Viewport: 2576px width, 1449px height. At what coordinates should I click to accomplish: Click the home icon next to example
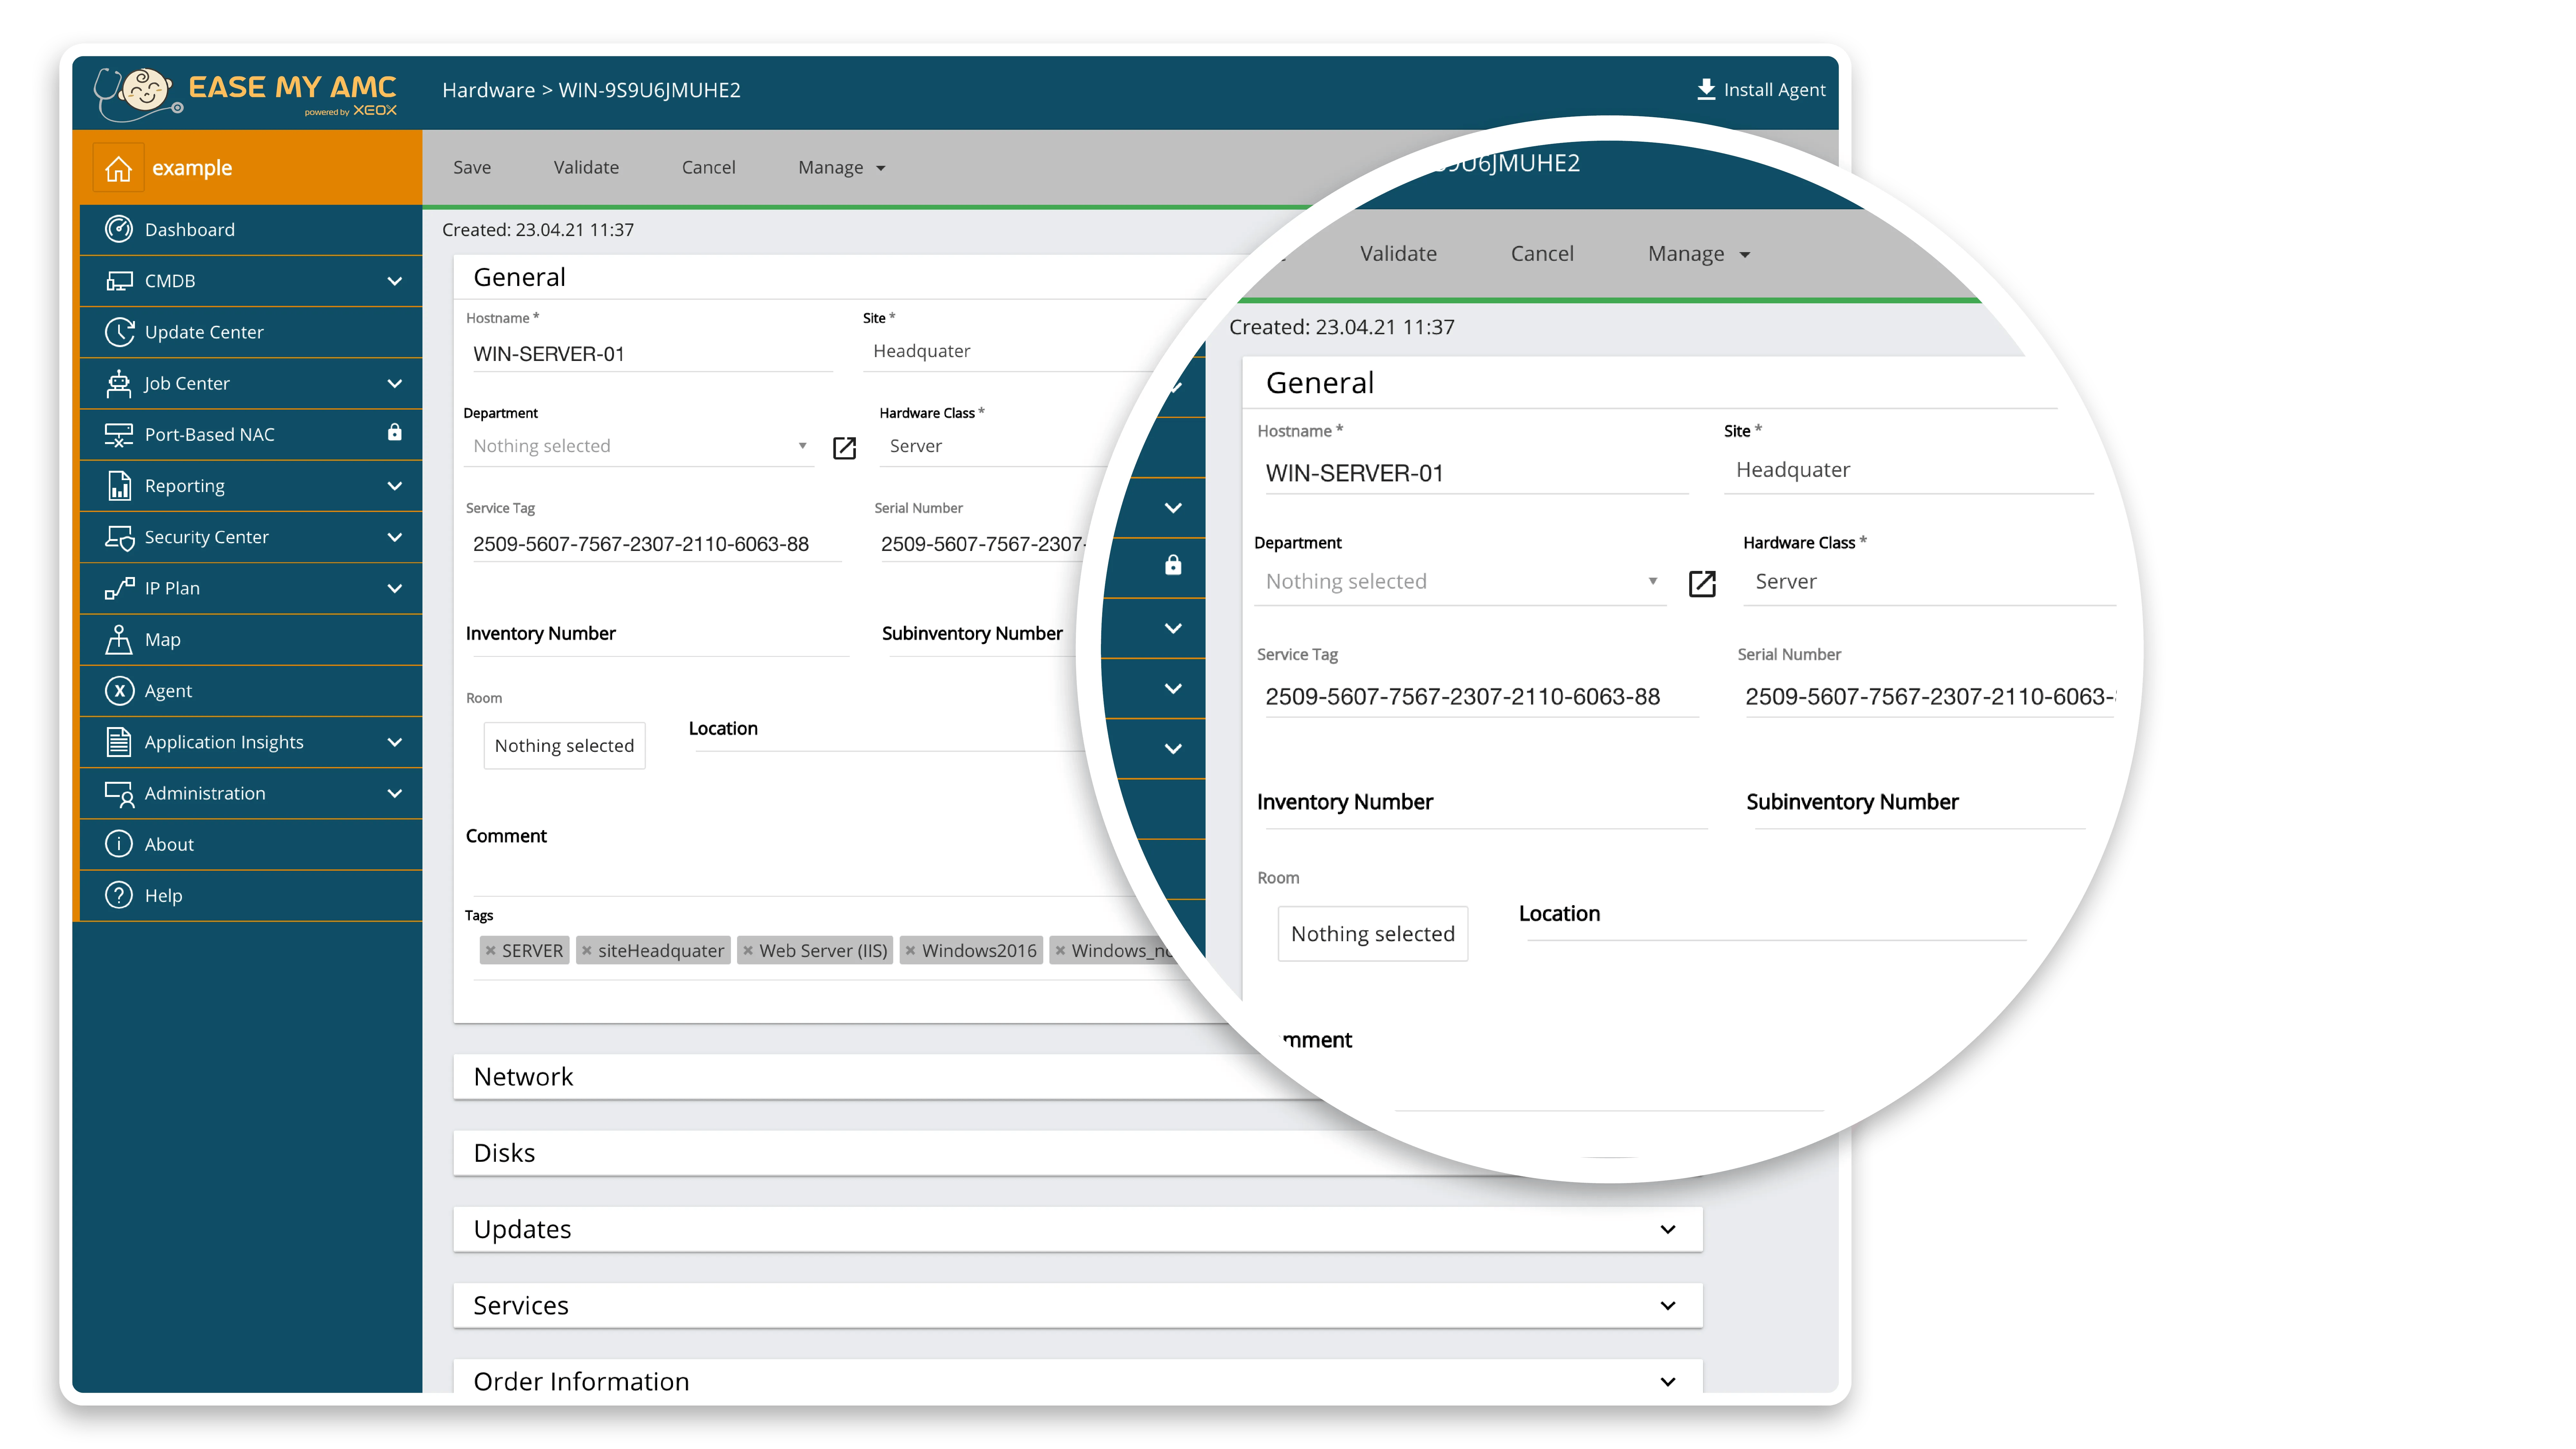pyautogui.click(x=118, y=168)
